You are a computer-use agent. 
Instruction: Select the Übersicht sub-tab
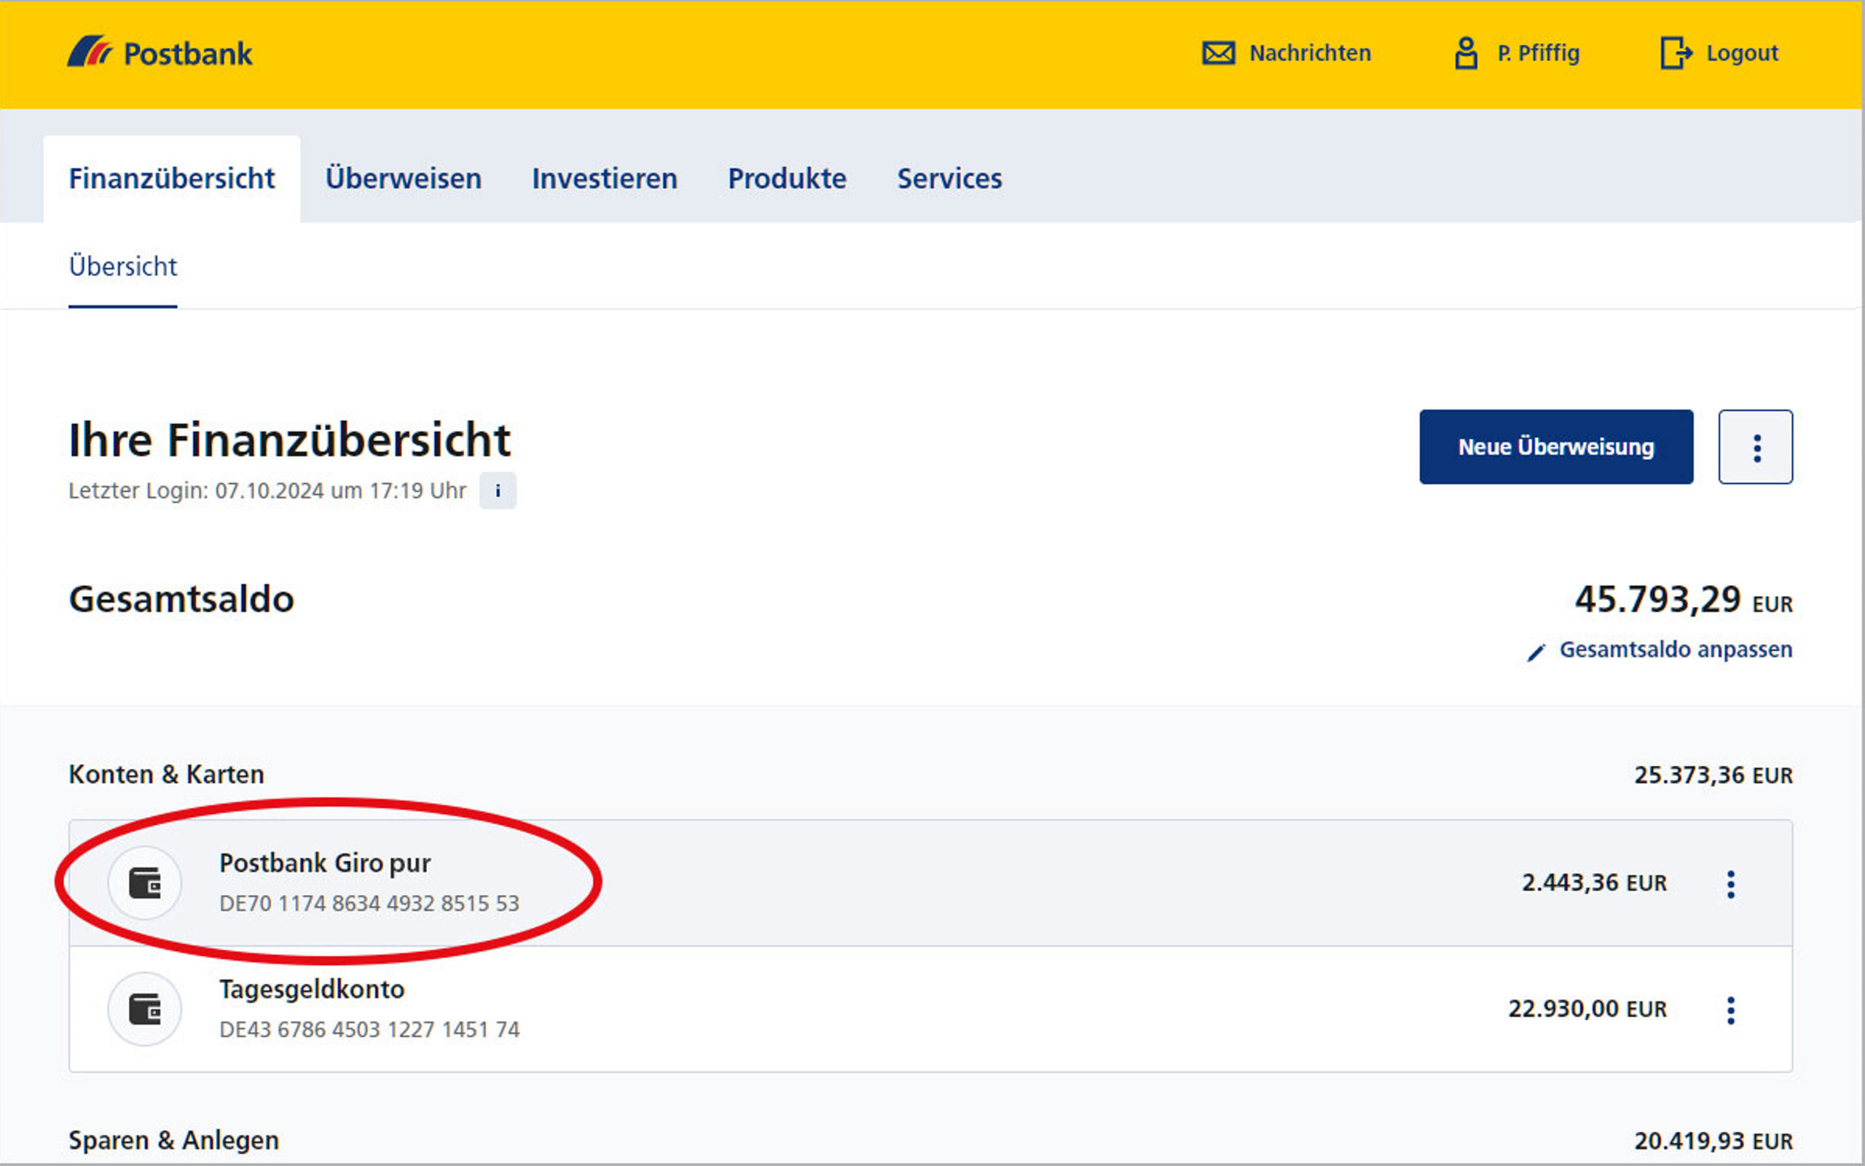coord(122,267)
